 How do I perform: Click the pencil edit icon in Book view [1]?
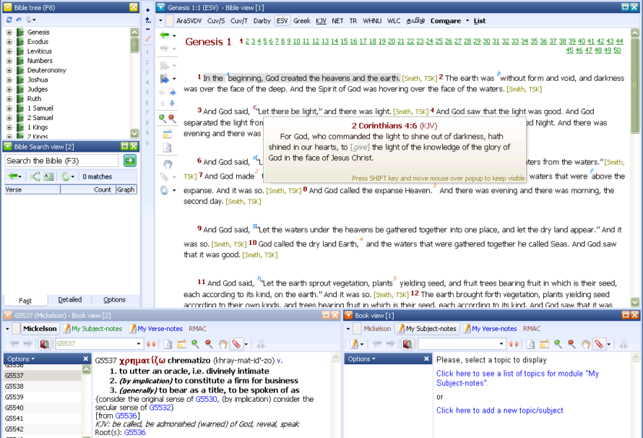click(355, 343)
